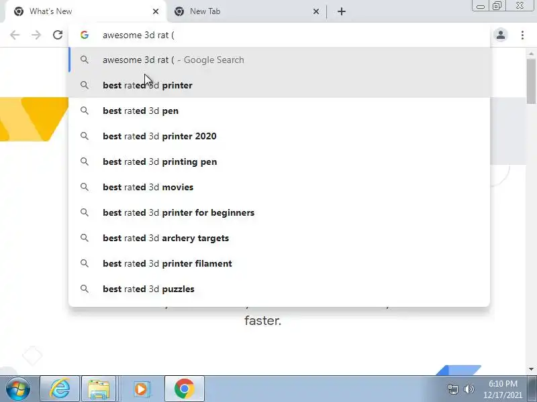The width and height of the screenshot is (537, 402).
Task: Click search icon beside 'best rated 3d movies'
Action: 85,187
